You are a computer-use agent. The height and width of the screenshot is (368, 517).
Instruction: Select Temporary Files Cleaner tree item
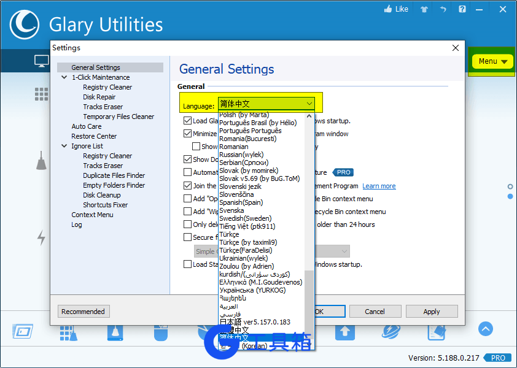119,117
